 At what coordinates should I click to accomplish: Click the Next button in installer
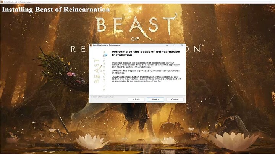[155, 99]
